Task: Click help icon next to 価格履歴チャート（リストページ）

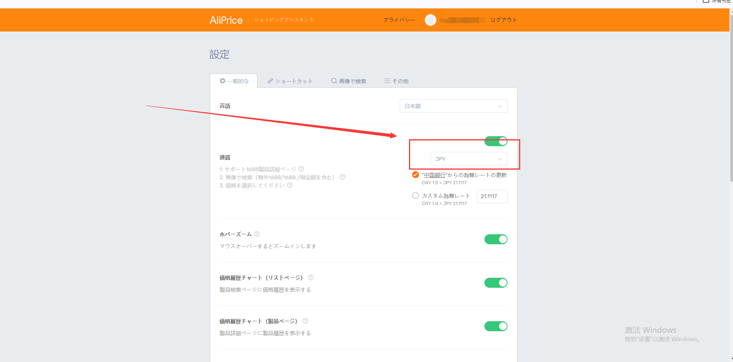Action: 311,277
